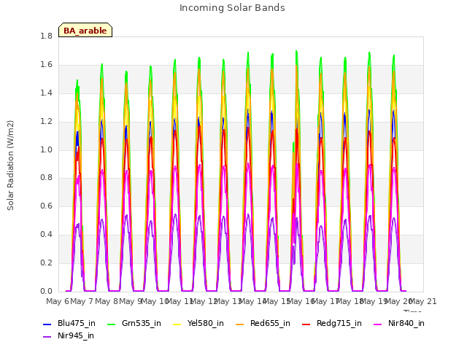Click the purple Nir945_in legend color marker
Image resolution: width=467 pixels, height=350 pixels.
[x=47, y=337]
